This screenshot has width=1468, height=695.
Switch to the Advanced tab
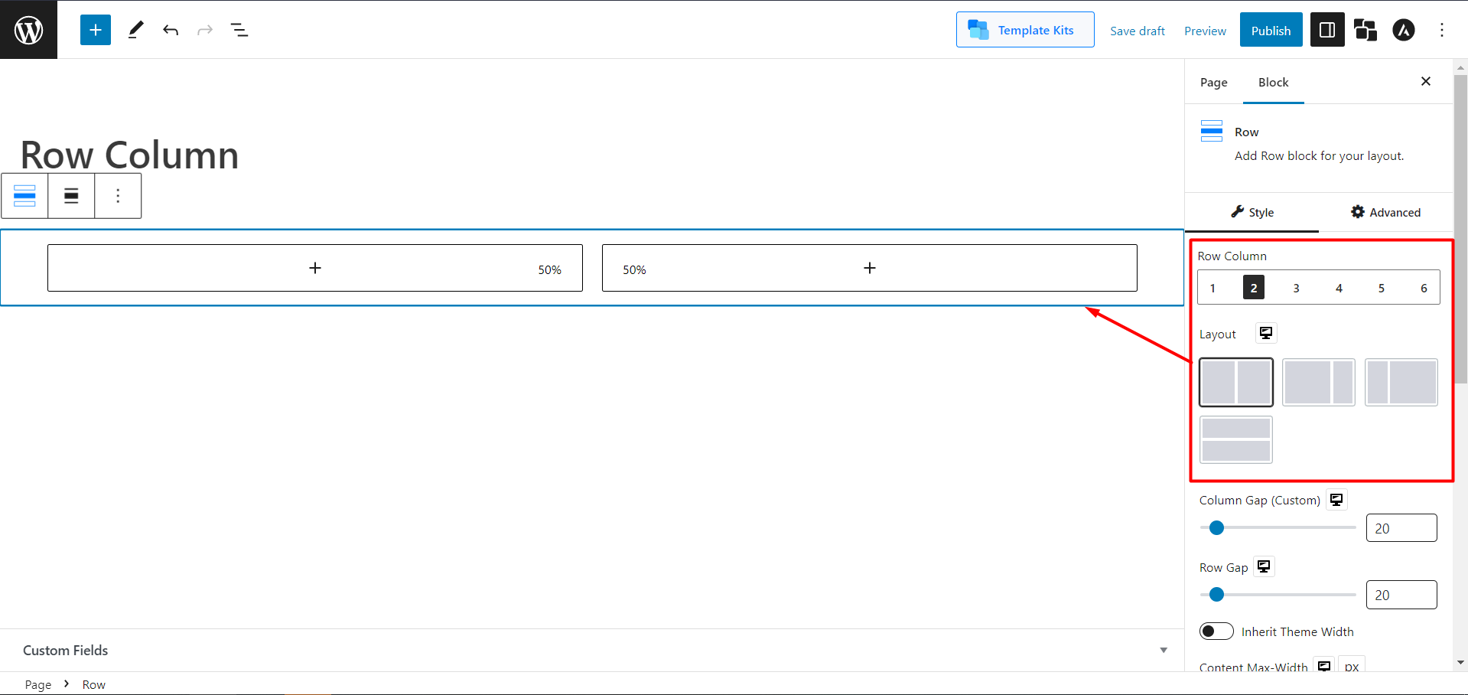pos(1385,212)
